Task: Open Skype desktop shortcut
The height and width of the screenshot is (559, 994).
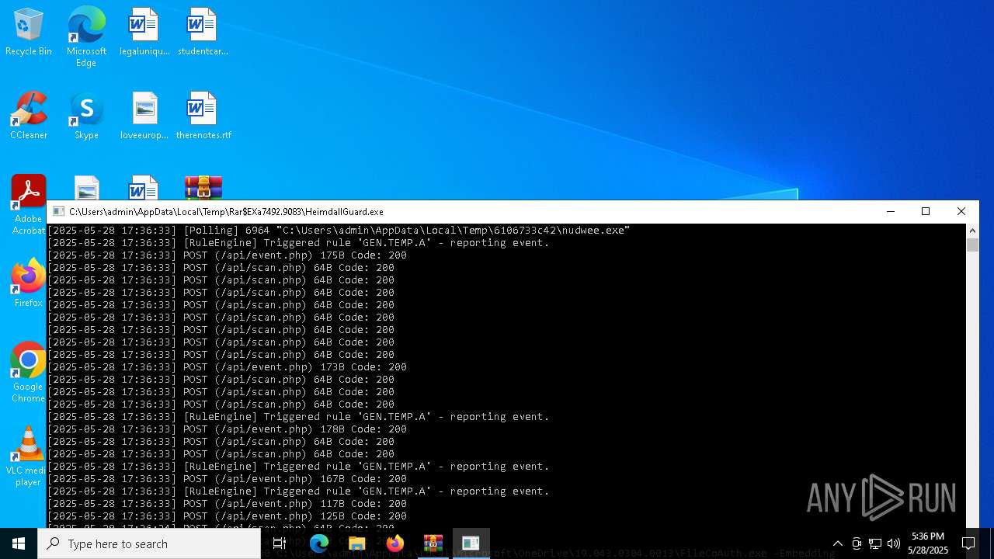Action: (86, 116)
